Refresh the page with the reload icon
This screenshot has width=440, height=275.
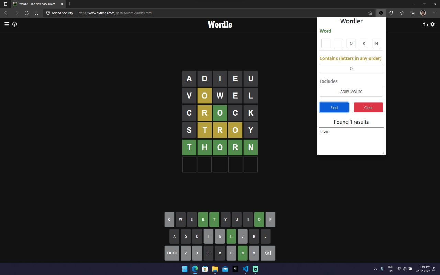tap(26, 13)
